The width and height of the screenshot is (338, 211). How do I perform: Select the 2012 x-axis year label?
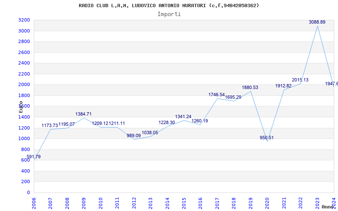click(x=134, y=203)
